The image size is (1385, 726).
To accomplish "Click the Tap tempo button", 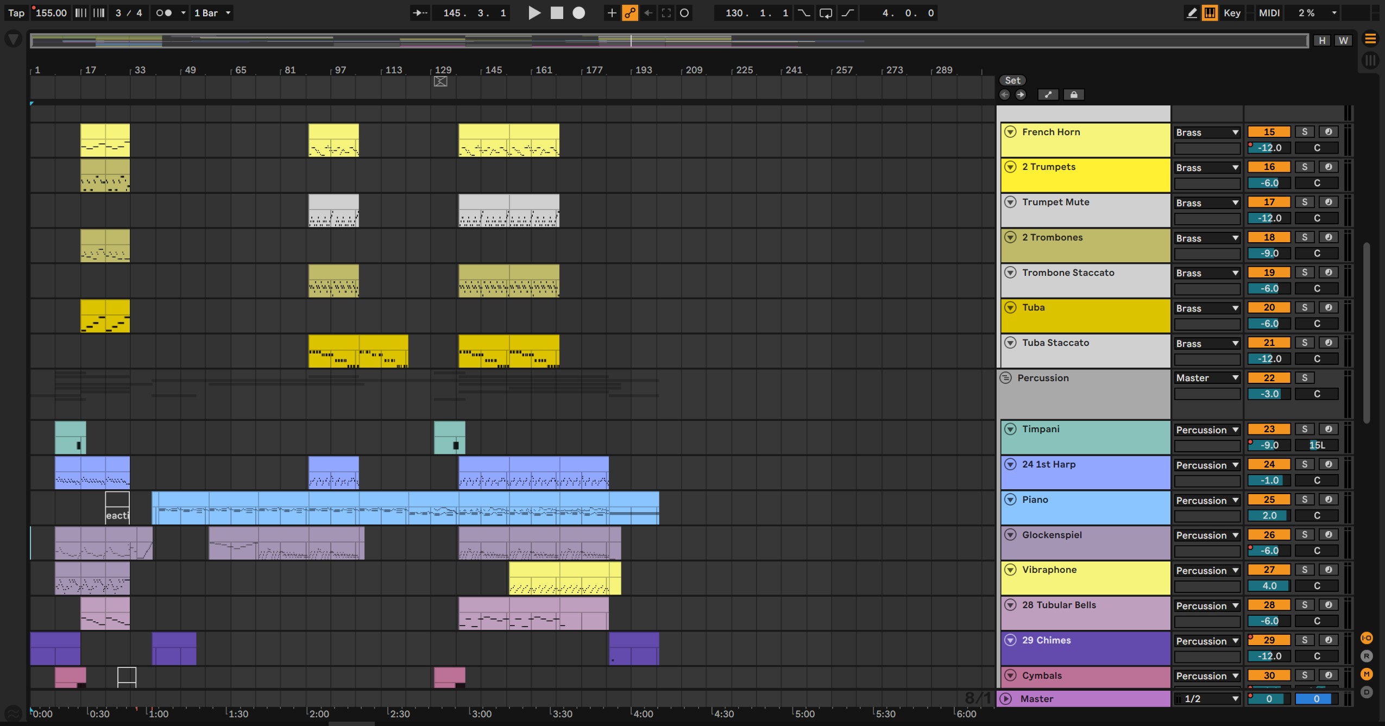I will click(16, 13).
